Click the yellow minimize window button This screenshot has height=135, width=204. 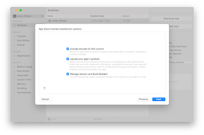click(17, 10)
